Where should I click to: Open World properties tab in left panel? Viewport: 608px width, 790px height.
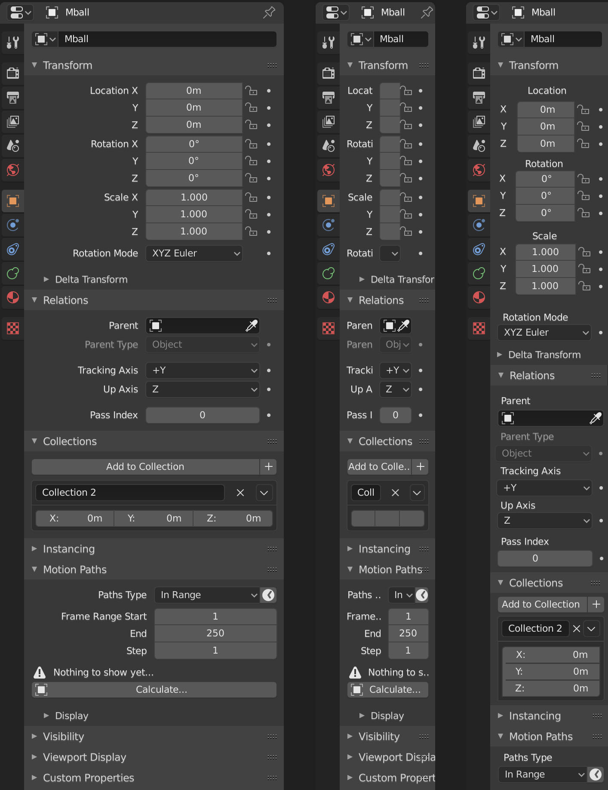click(13, 170)
